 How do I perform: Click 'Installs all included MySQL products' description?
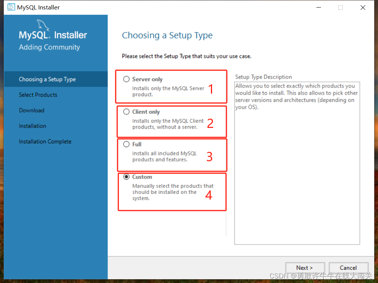164,157
